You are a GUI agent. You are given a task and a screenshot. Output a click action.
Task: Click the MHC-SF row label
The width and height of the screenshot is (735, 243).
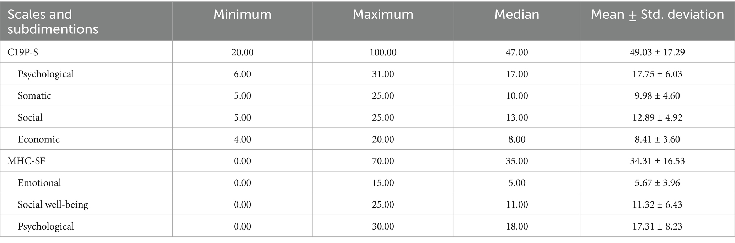(x=26, y=161)
